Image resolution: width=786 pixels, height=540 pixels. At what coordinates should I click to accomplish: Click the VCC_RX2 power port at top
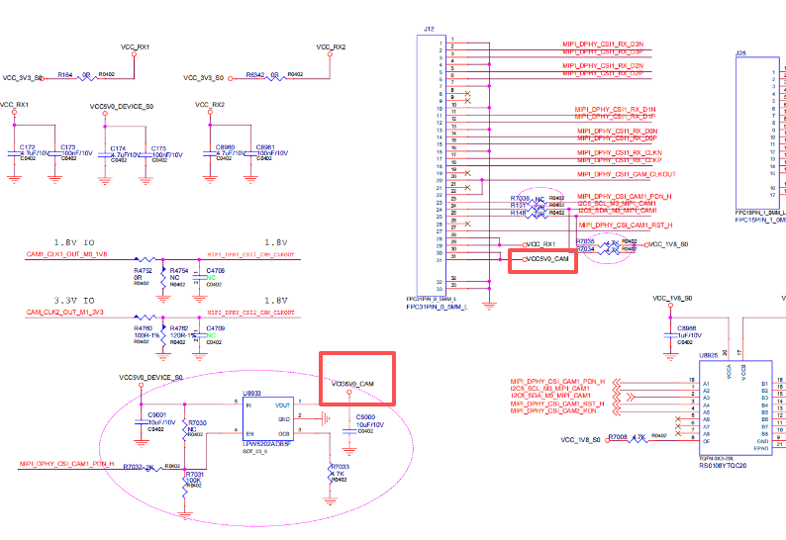pyautogui.click(x=330, y=46)
